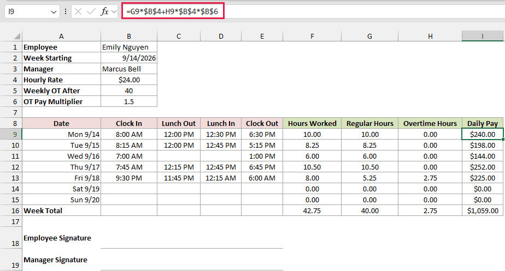505x271 pixels.
Task: Select column A header
Action: 61,37
